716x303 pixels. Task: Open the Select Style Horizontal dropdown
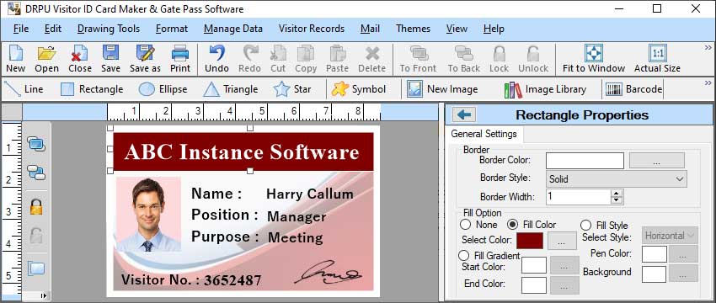(670, 236)
